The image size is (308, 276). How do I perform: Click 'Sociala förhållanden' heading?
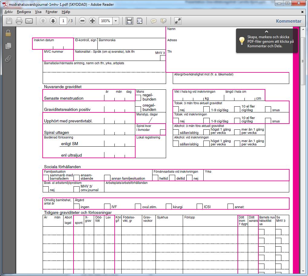tap(62, 167)
